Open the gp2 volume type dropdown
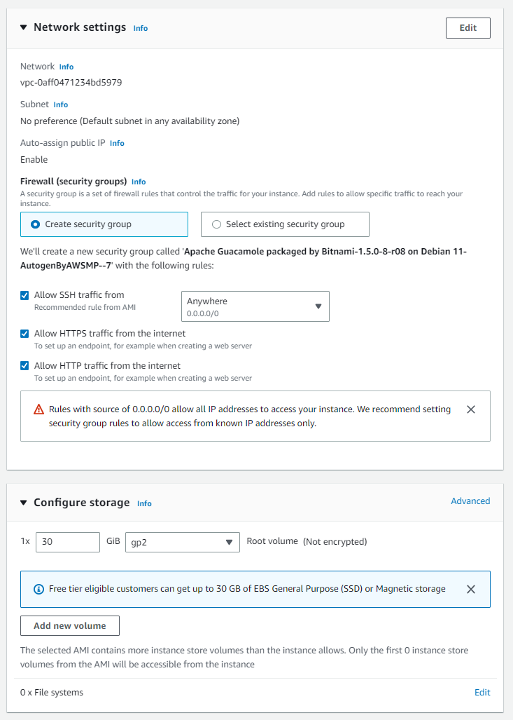Viewport: 513px width, 720px height. pyautogui.click(x=182, y=542)
